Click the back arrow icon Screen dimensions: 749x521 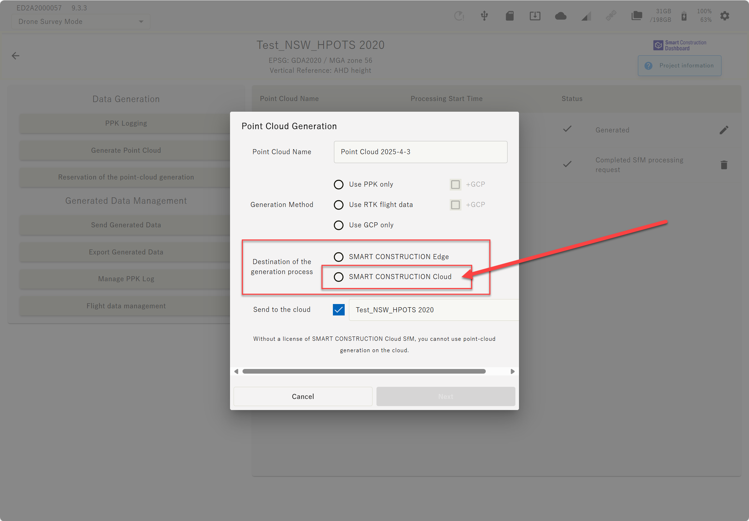(x=15, y=56)
